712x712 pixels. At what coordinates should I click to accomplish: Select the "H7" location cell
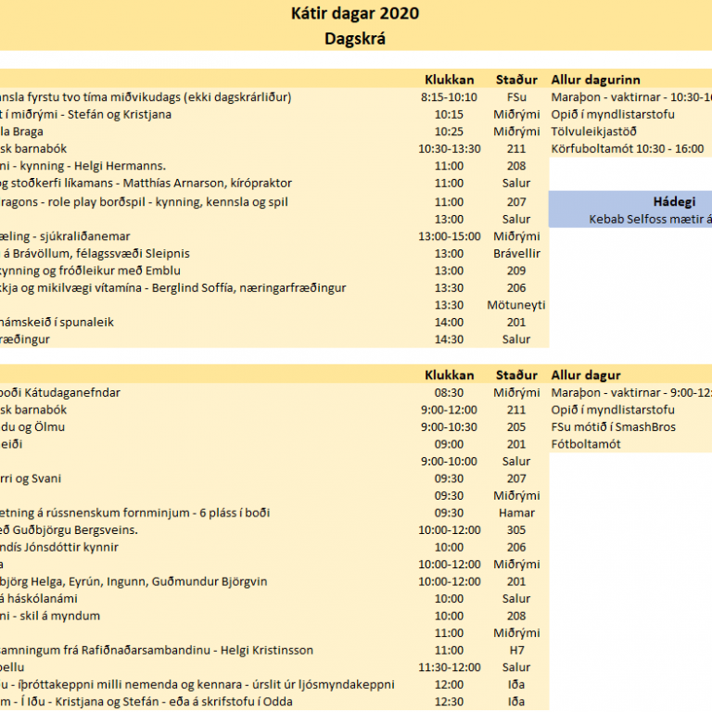coord(516,651)
